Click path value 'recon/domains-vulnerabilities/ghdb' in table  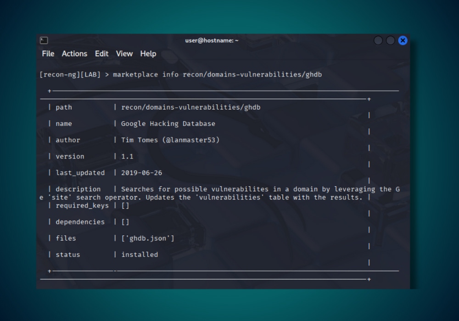click(x=191, y=107)
